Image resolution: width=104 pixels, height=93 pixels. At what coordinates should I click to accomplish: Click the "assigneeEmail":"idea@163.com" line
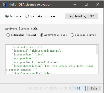(x=35, y=62)
